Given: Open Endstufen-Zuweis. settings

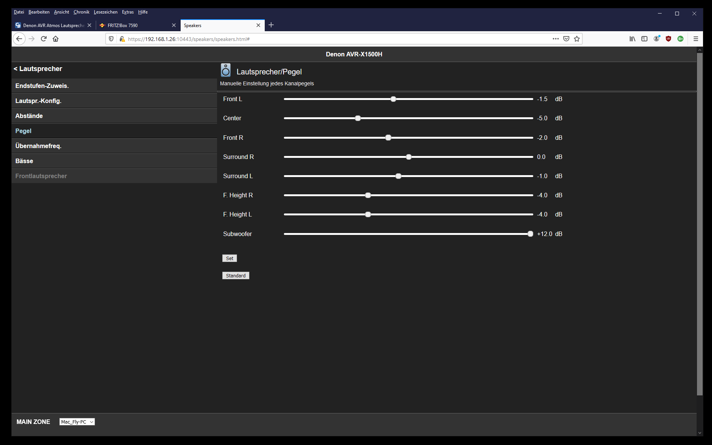Looking at the screenshot, I should point(114,86).
